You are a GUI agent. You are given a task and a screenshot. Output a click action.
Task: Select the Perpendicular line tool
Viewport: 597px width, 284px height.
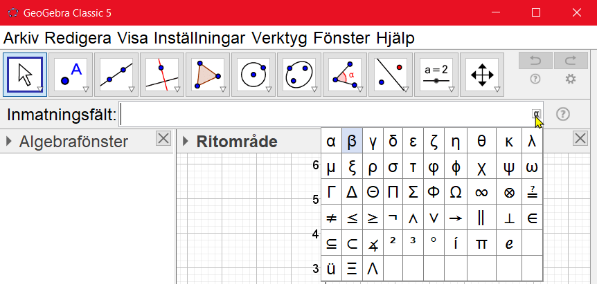click(162, 75)
